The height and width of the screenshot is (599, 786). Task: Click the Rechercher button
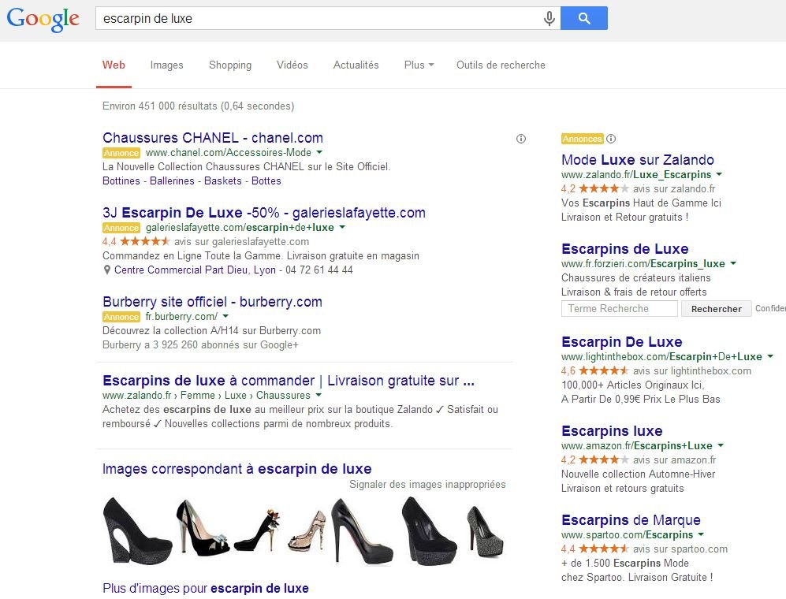717,309
